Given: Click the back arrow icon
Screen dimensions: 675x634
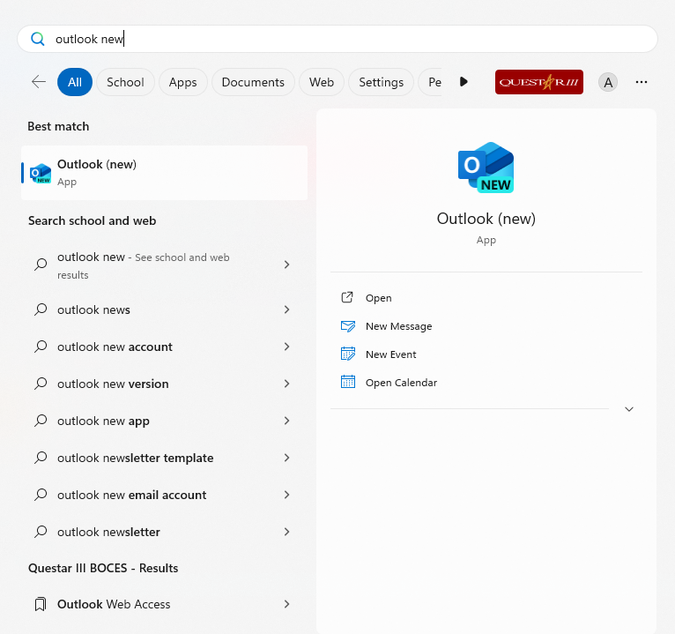Looking at the screenshot, I should (x=39, y=82).
